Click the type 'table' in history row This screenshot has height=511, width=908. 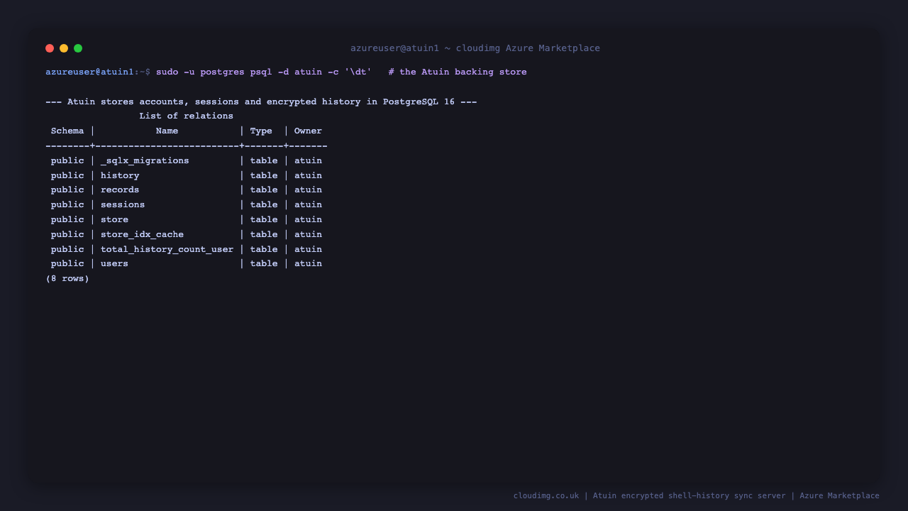pos(264,175)
